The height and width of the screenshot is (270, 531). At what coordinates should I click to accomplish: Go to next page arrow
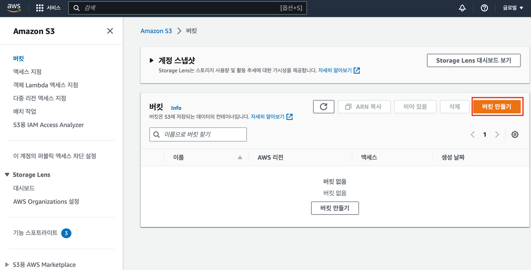pos(497,135)
